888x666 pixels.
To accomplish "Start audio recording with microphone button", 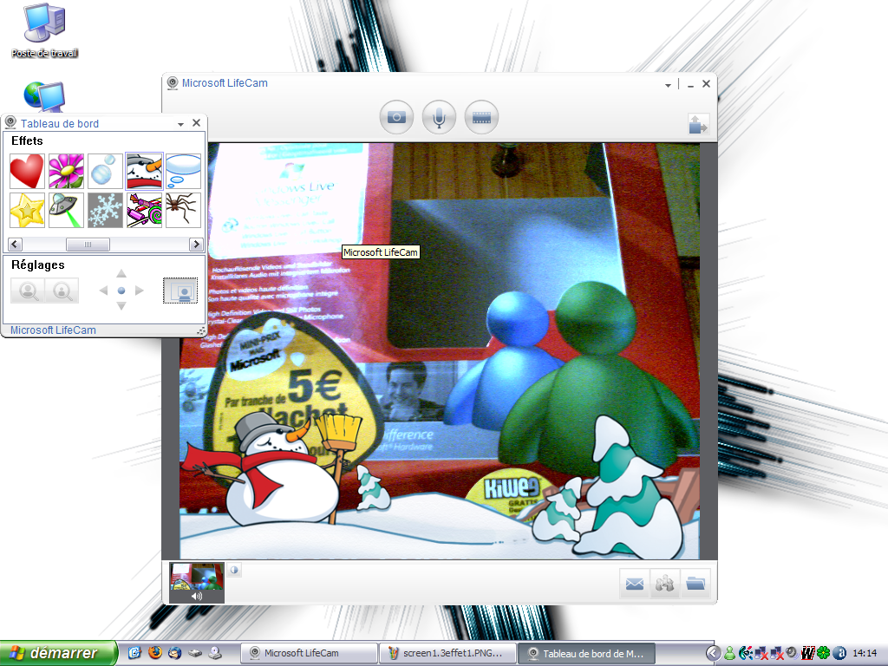I will [x=439, y=117].
